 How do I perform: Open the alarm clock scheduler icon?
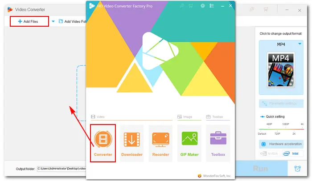[x=297, y=169]
